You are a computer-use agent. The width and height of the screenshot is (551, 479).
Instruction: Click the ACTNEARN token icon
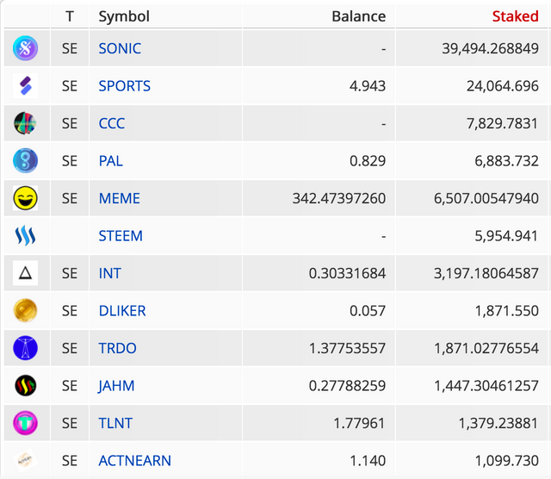[25, 460]
